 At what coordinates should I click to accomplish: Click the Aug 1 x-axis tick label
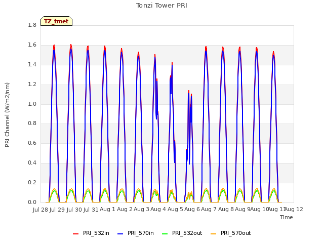pos(107,210)
